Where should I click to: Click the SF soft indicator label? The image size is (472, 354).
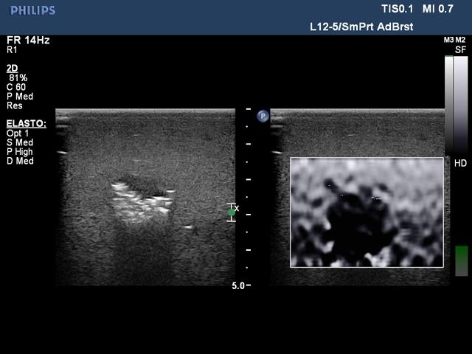coord(460,50)
